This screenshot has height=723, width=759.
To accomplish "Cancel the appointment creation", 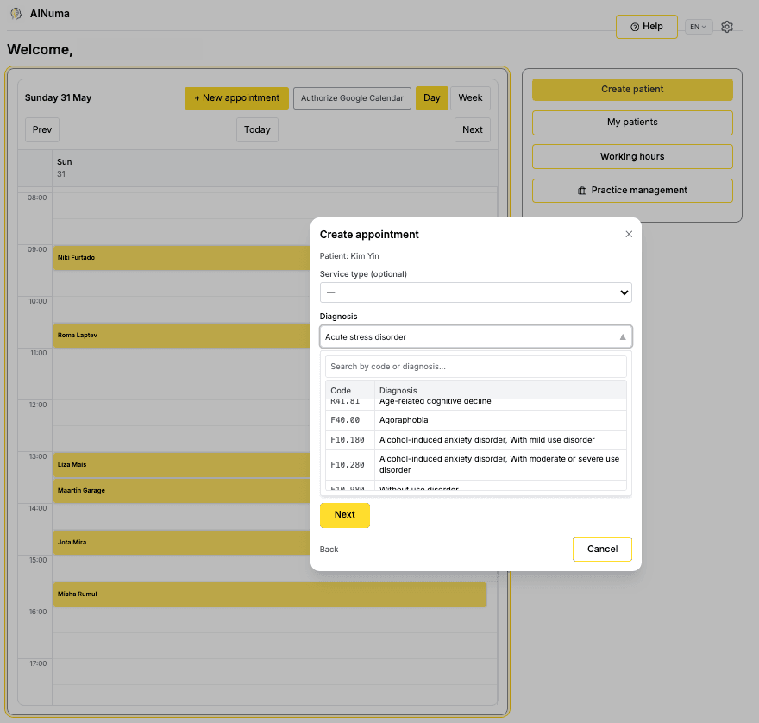I will click(602, 549).
